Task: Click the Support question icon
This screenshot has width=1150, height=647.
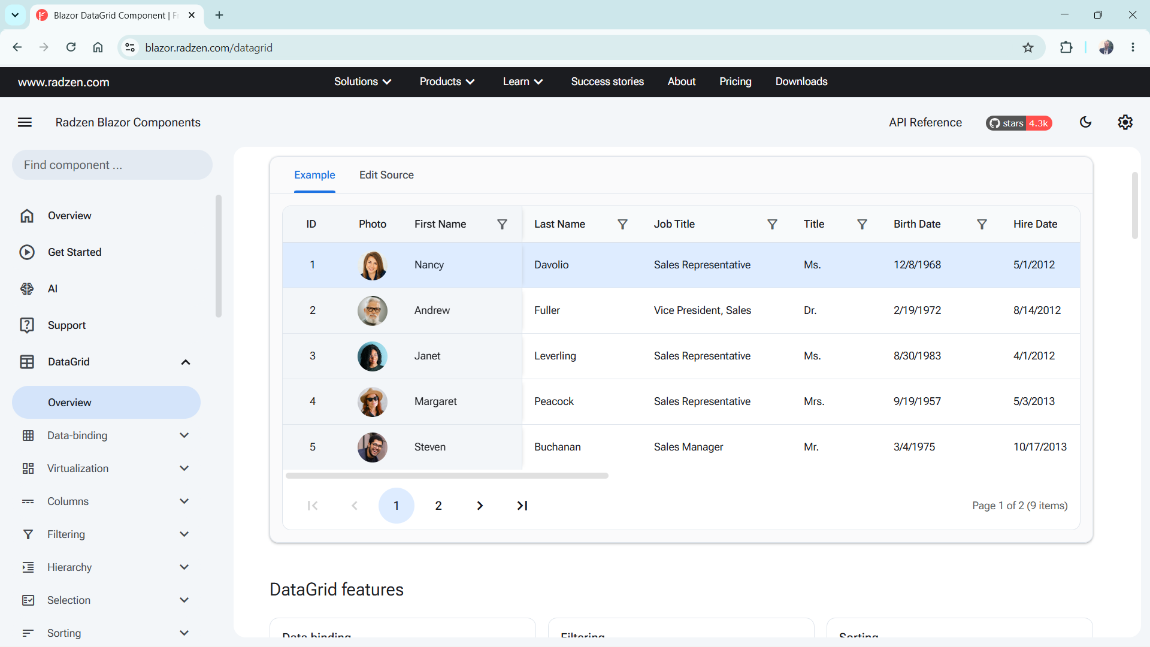Action: coord(27,325)
